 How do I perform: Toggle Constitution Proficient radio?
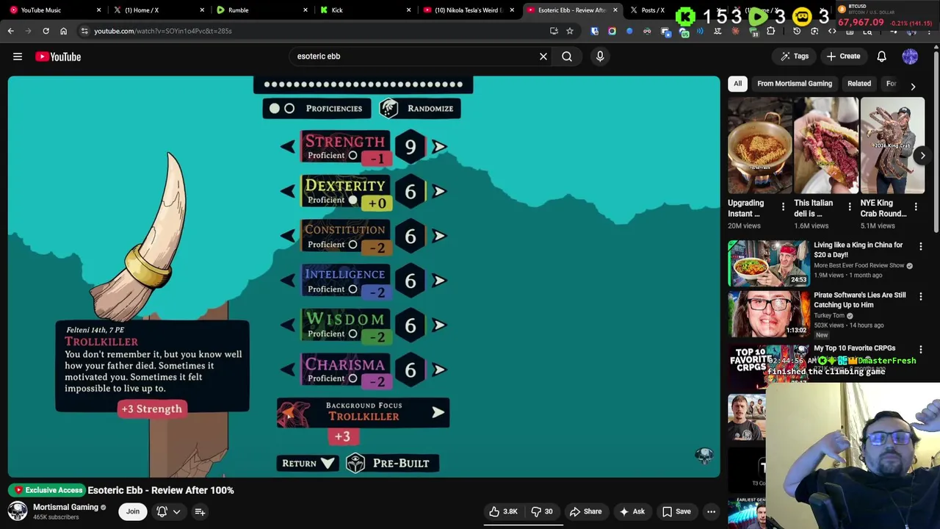click(352, 245)
